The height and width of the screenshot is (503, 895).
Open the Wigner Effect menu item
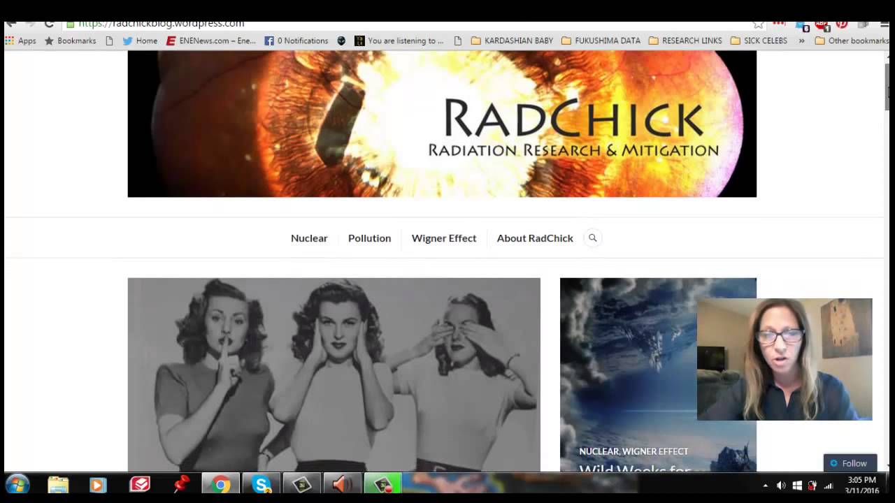coord(444,238)
